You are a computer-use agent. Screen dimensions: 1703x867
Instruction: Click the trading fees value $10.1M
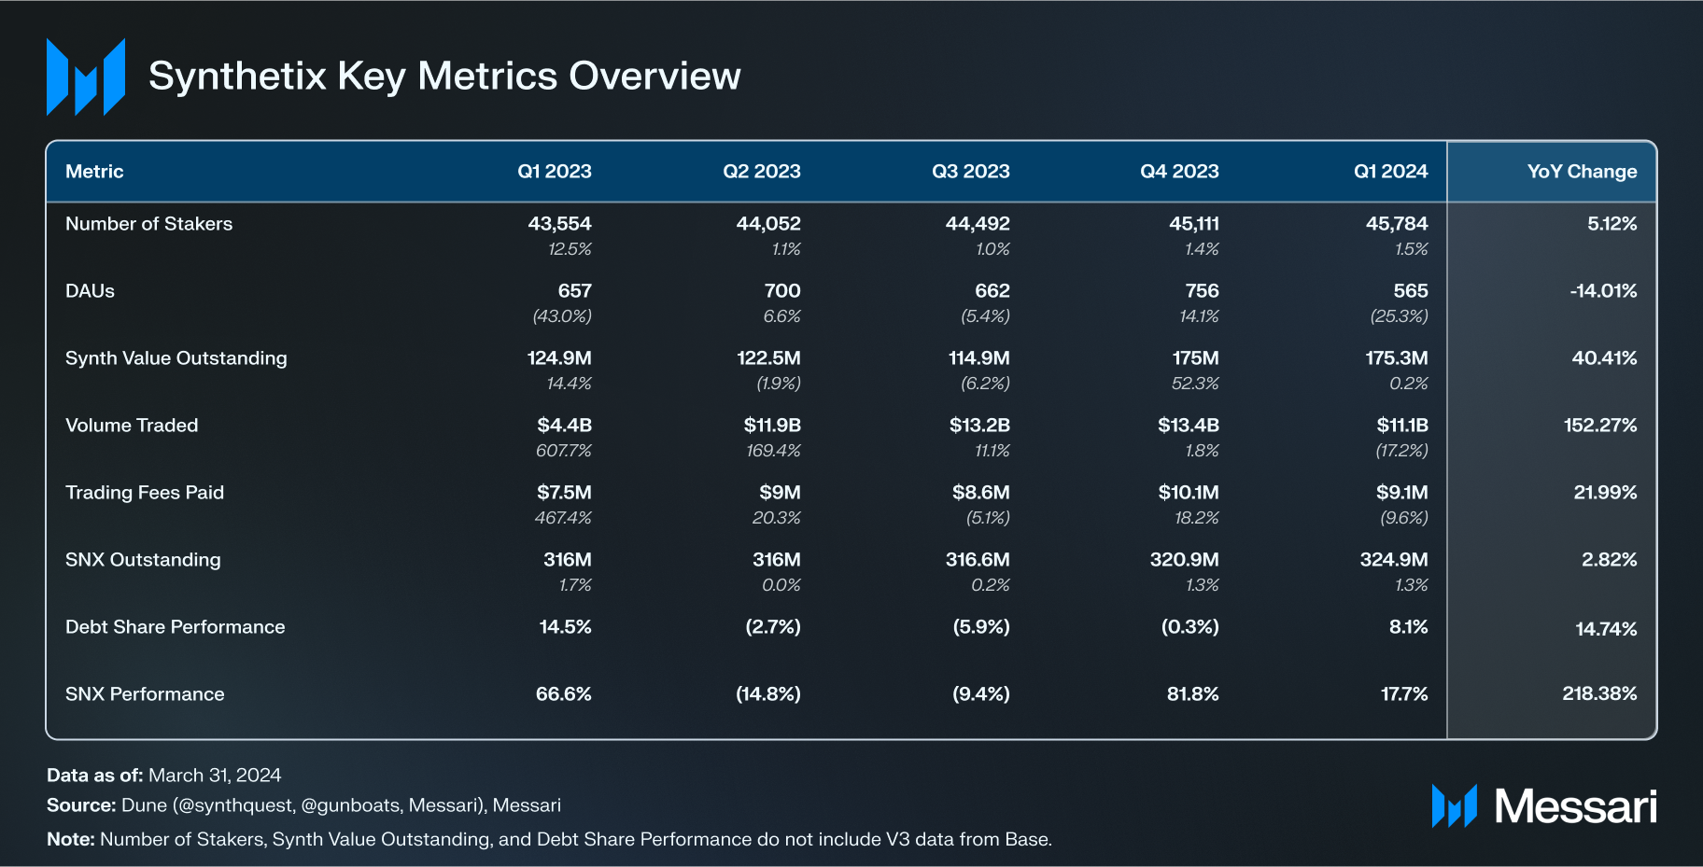[x=1189, y=493]
